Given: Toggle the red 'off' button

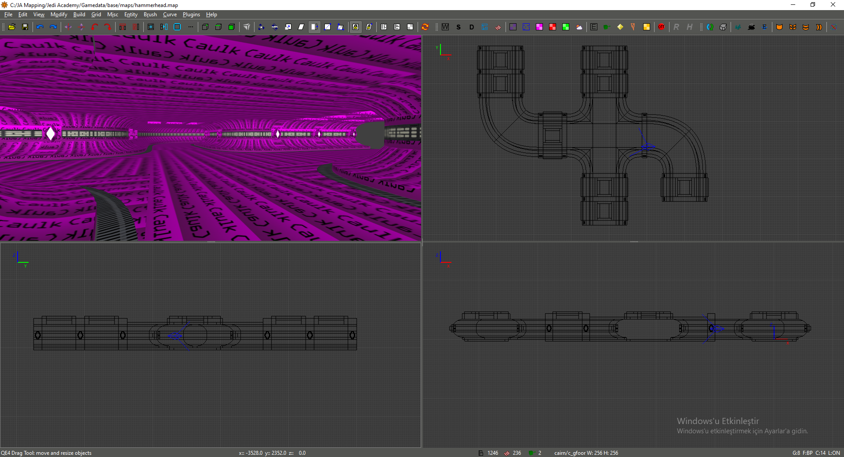Looking at the screenshot, I should tap(661, 27).
